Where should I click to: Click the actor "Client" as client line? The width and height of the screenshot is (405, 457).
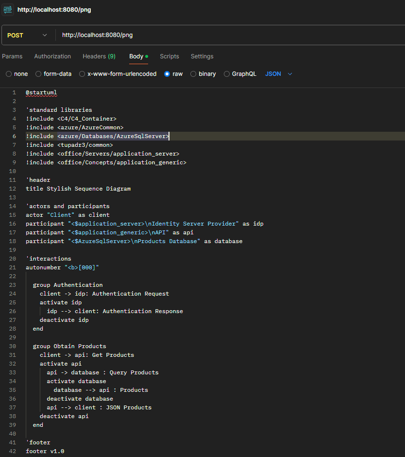click(67, 215)
